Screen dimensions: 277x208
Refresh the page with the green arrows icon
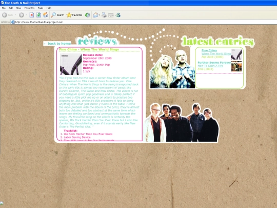pos(38,15)
